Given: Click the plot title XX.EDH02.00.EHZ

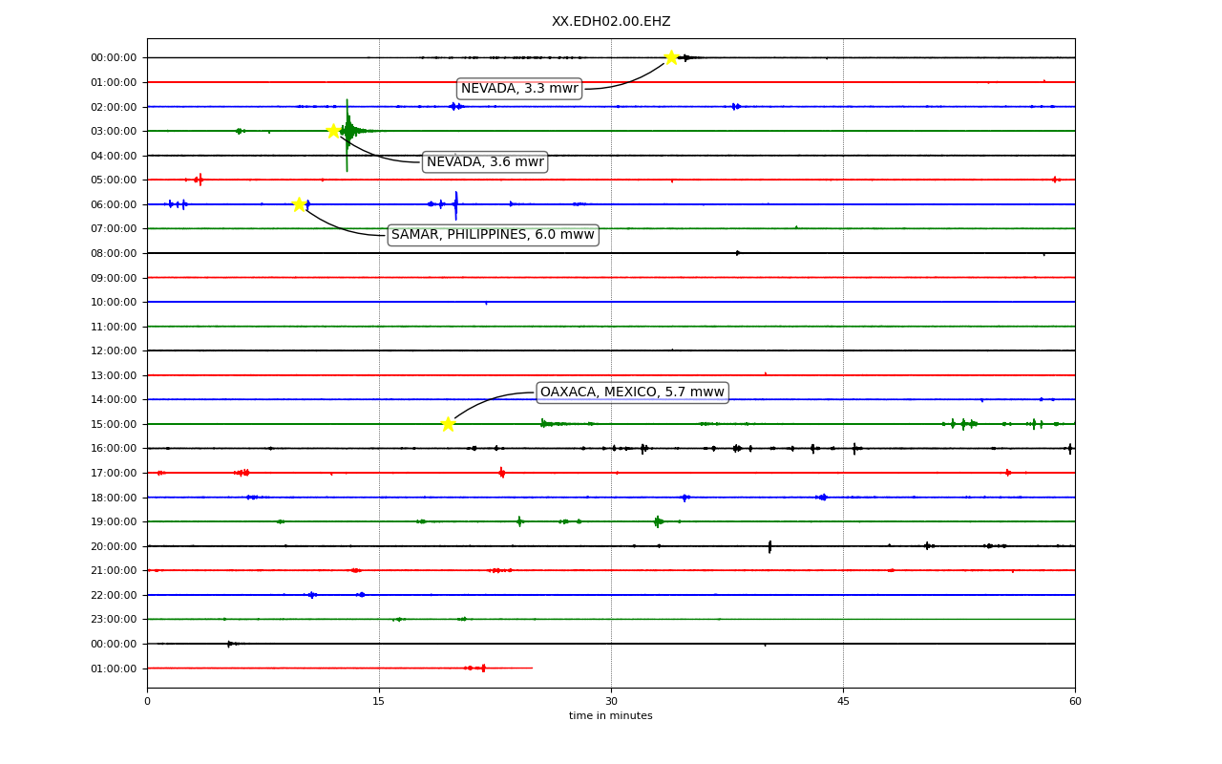Looking at the screenshot, I should click(611, 22).
